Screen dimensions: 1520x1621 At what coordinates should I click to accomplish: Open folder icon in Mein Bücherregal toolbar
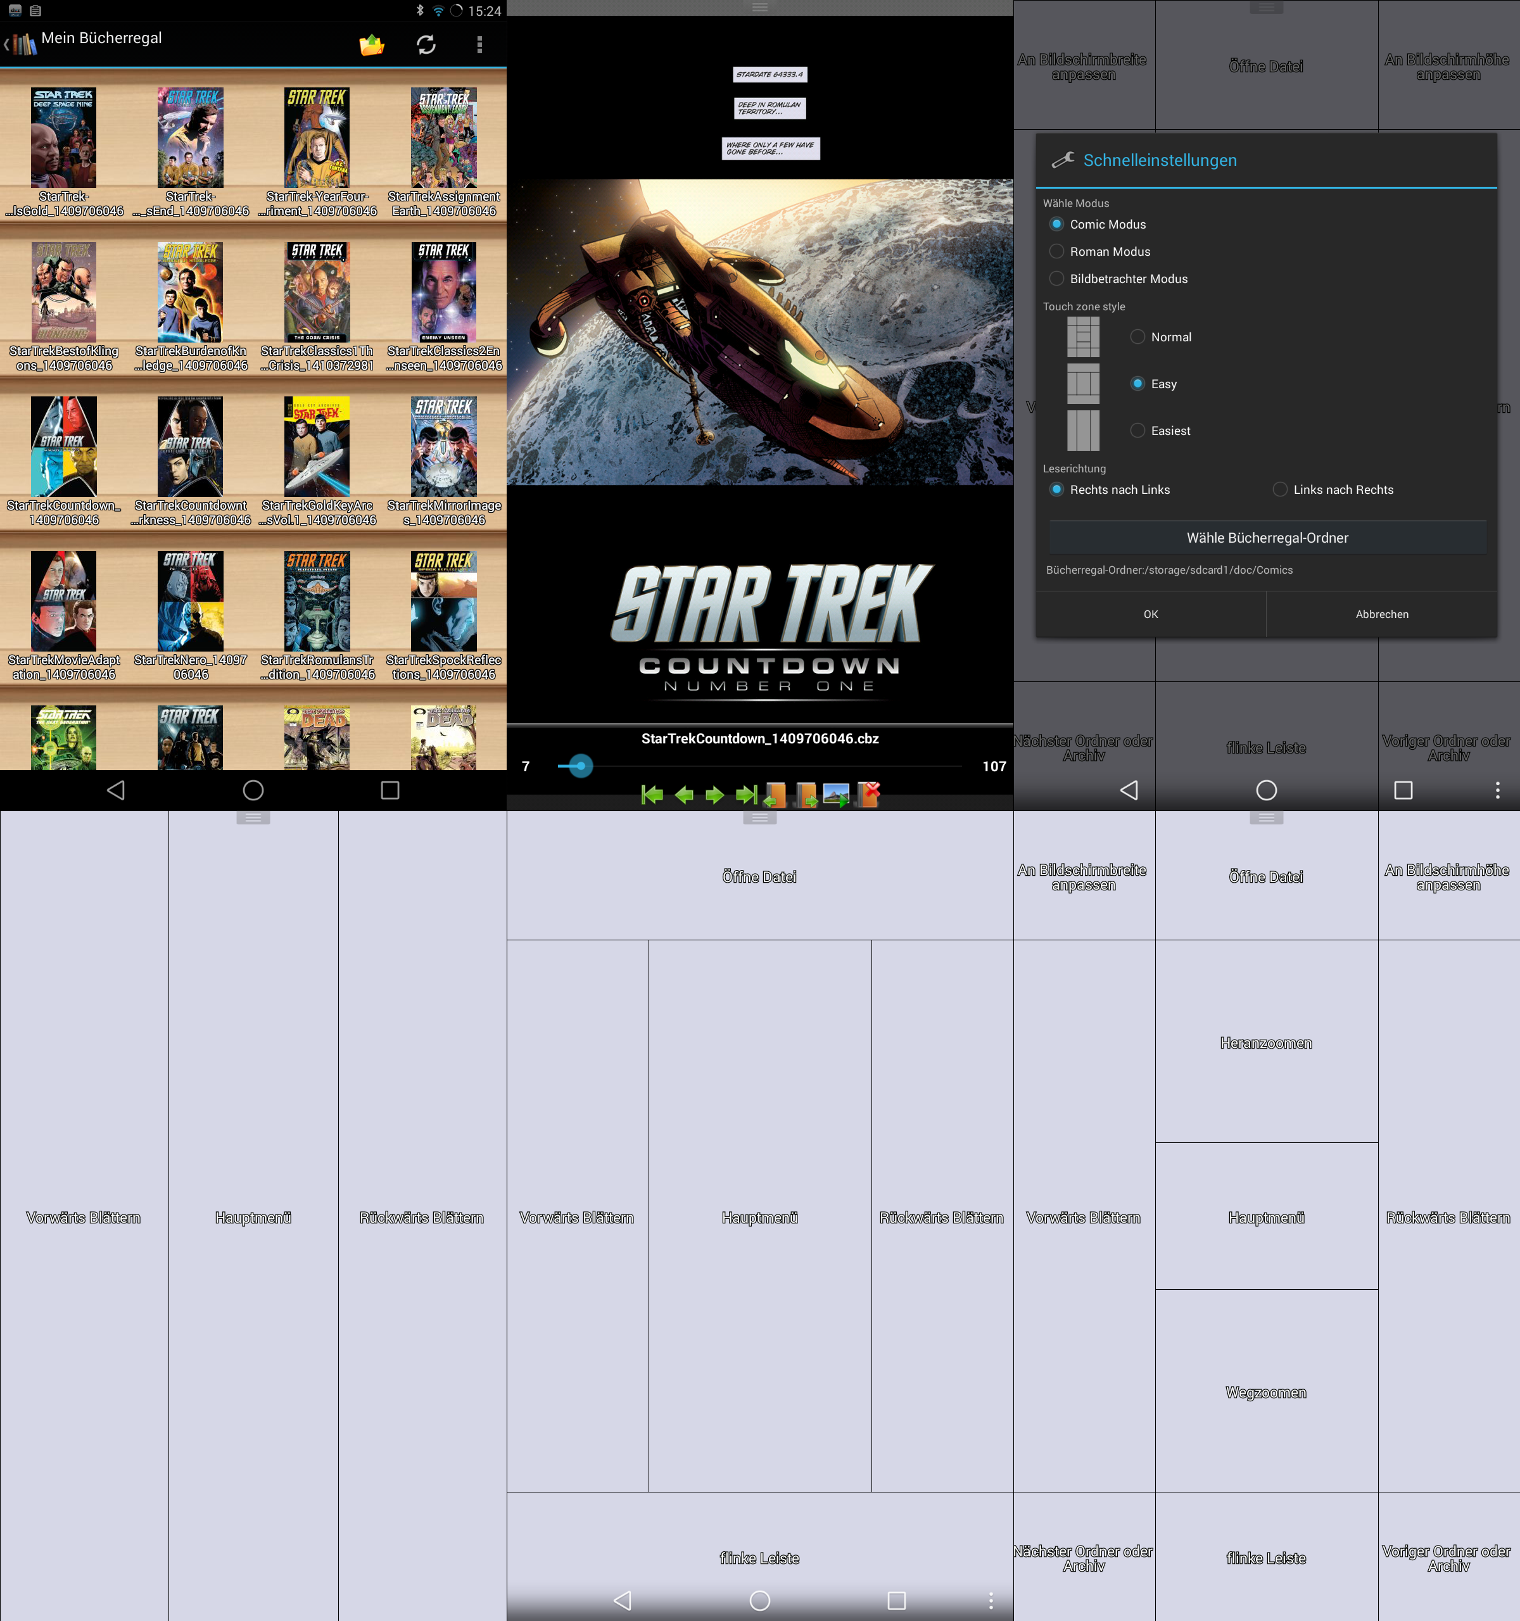(372, 45)
